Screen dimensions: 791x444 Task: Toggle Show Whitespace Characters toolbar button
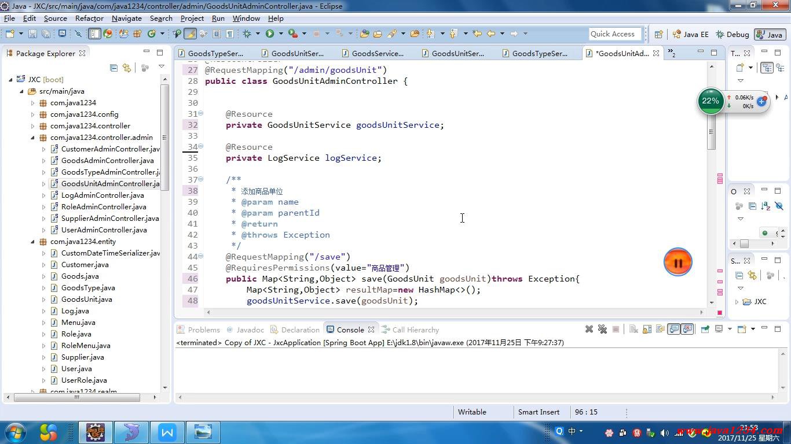230,34
